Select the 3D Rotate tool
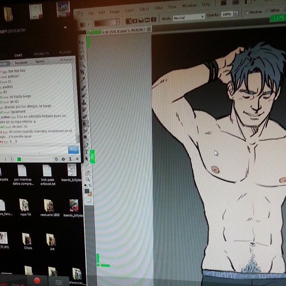 pyautogui.click(x=88, y=172)
